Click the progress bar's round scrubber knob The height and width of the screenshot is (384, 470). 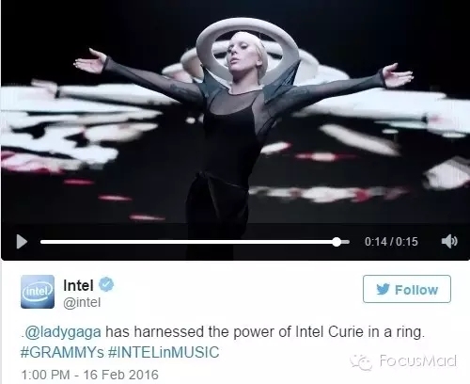[337, 242]
